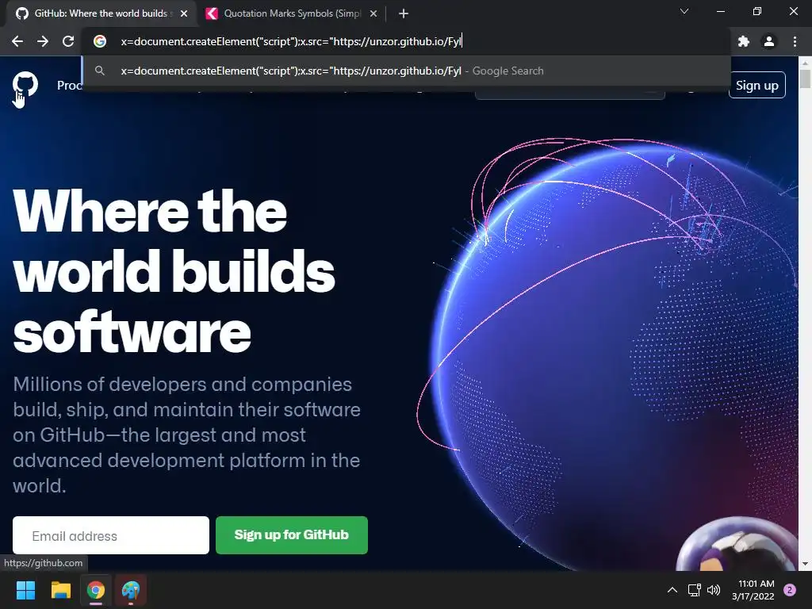Go back using browser back arrow
812x609 pixels.
[17, 41]
